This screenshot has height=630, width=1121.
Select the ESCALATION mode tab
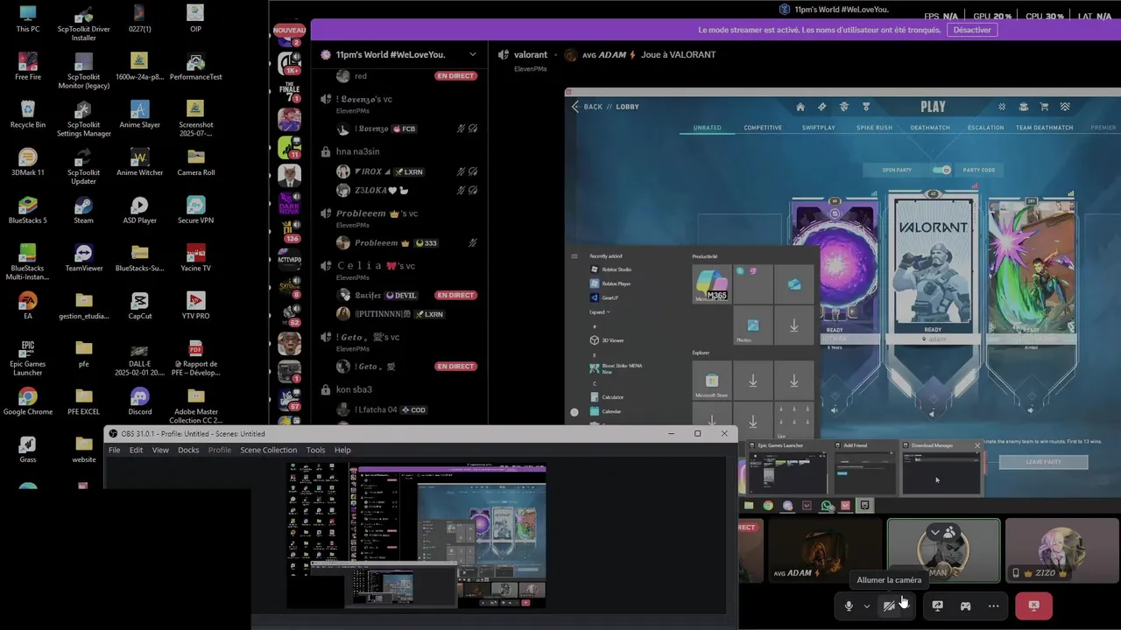(x=985, y=128)
